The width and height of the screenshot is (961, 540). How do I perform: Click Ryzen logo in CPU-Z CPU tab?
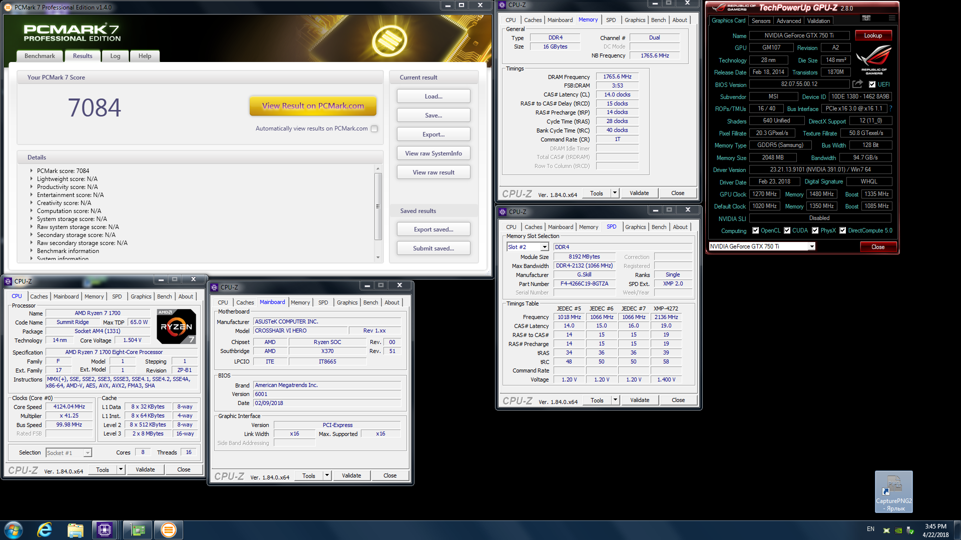(x=176, y=326)
